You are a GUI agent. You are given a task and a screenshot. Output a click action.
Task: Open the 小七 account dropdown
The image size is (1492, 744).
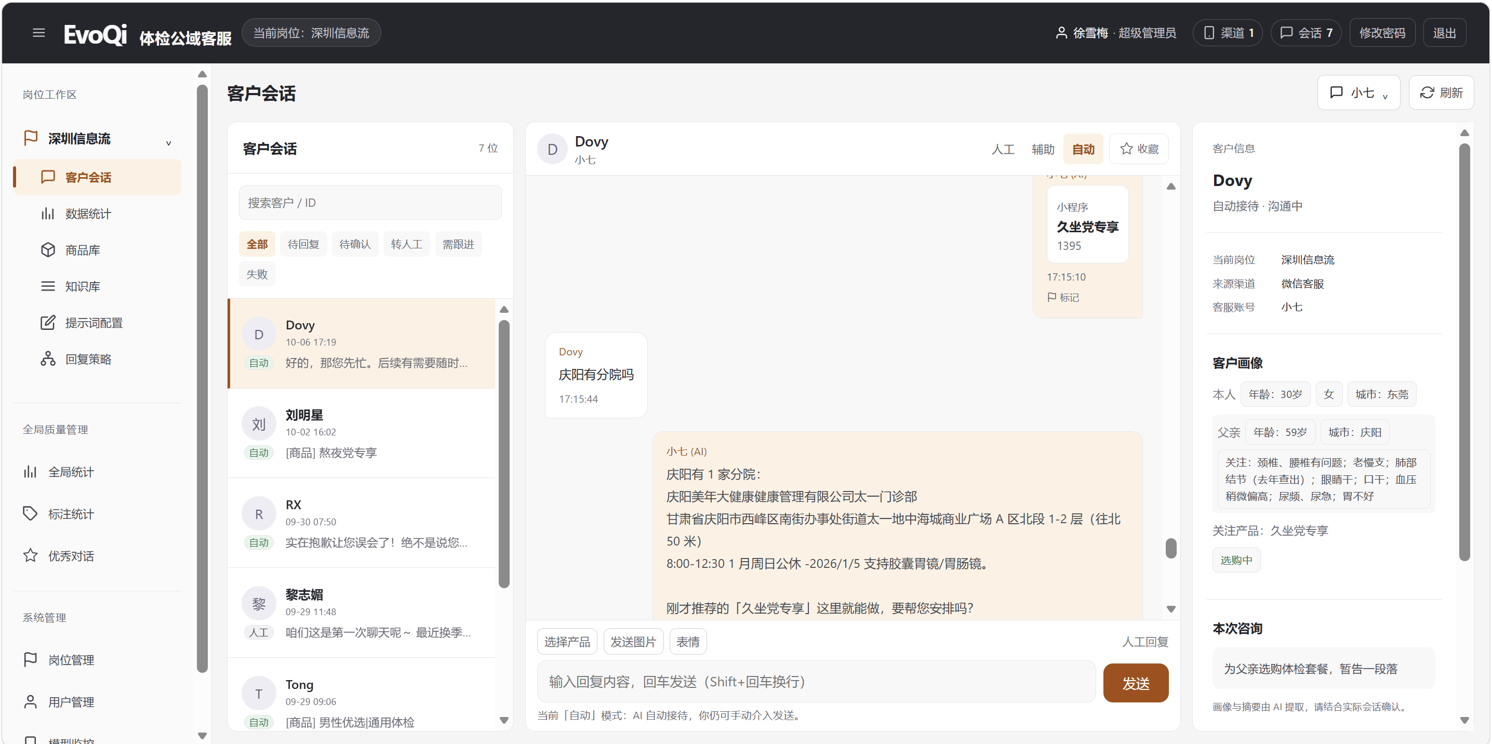point(1358,92)
